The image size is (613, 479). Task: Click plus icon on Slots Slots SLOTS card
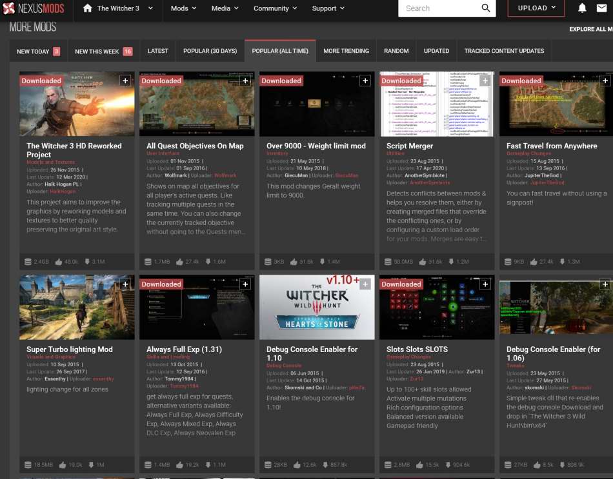coord(485,284)
